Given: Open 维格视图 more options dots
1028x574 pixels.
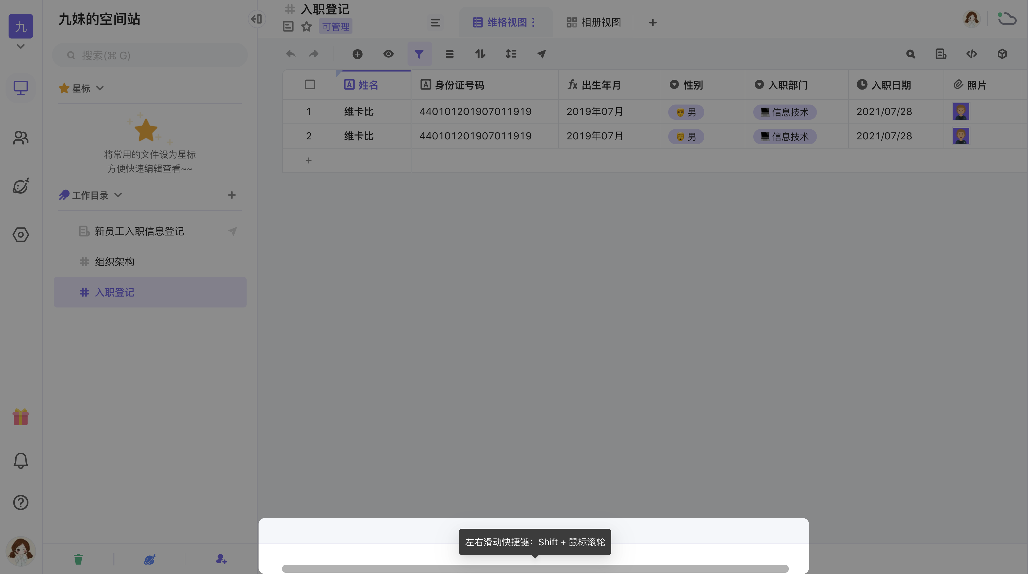Looking at the screenshot, I should click(x=534, y=22).
